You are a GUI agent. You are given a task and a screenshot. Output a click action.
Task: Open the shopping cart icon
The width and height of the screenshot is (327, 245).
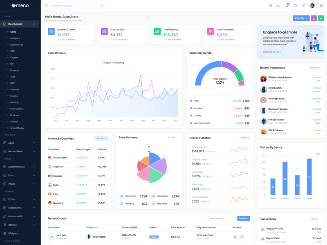[287, 6]
